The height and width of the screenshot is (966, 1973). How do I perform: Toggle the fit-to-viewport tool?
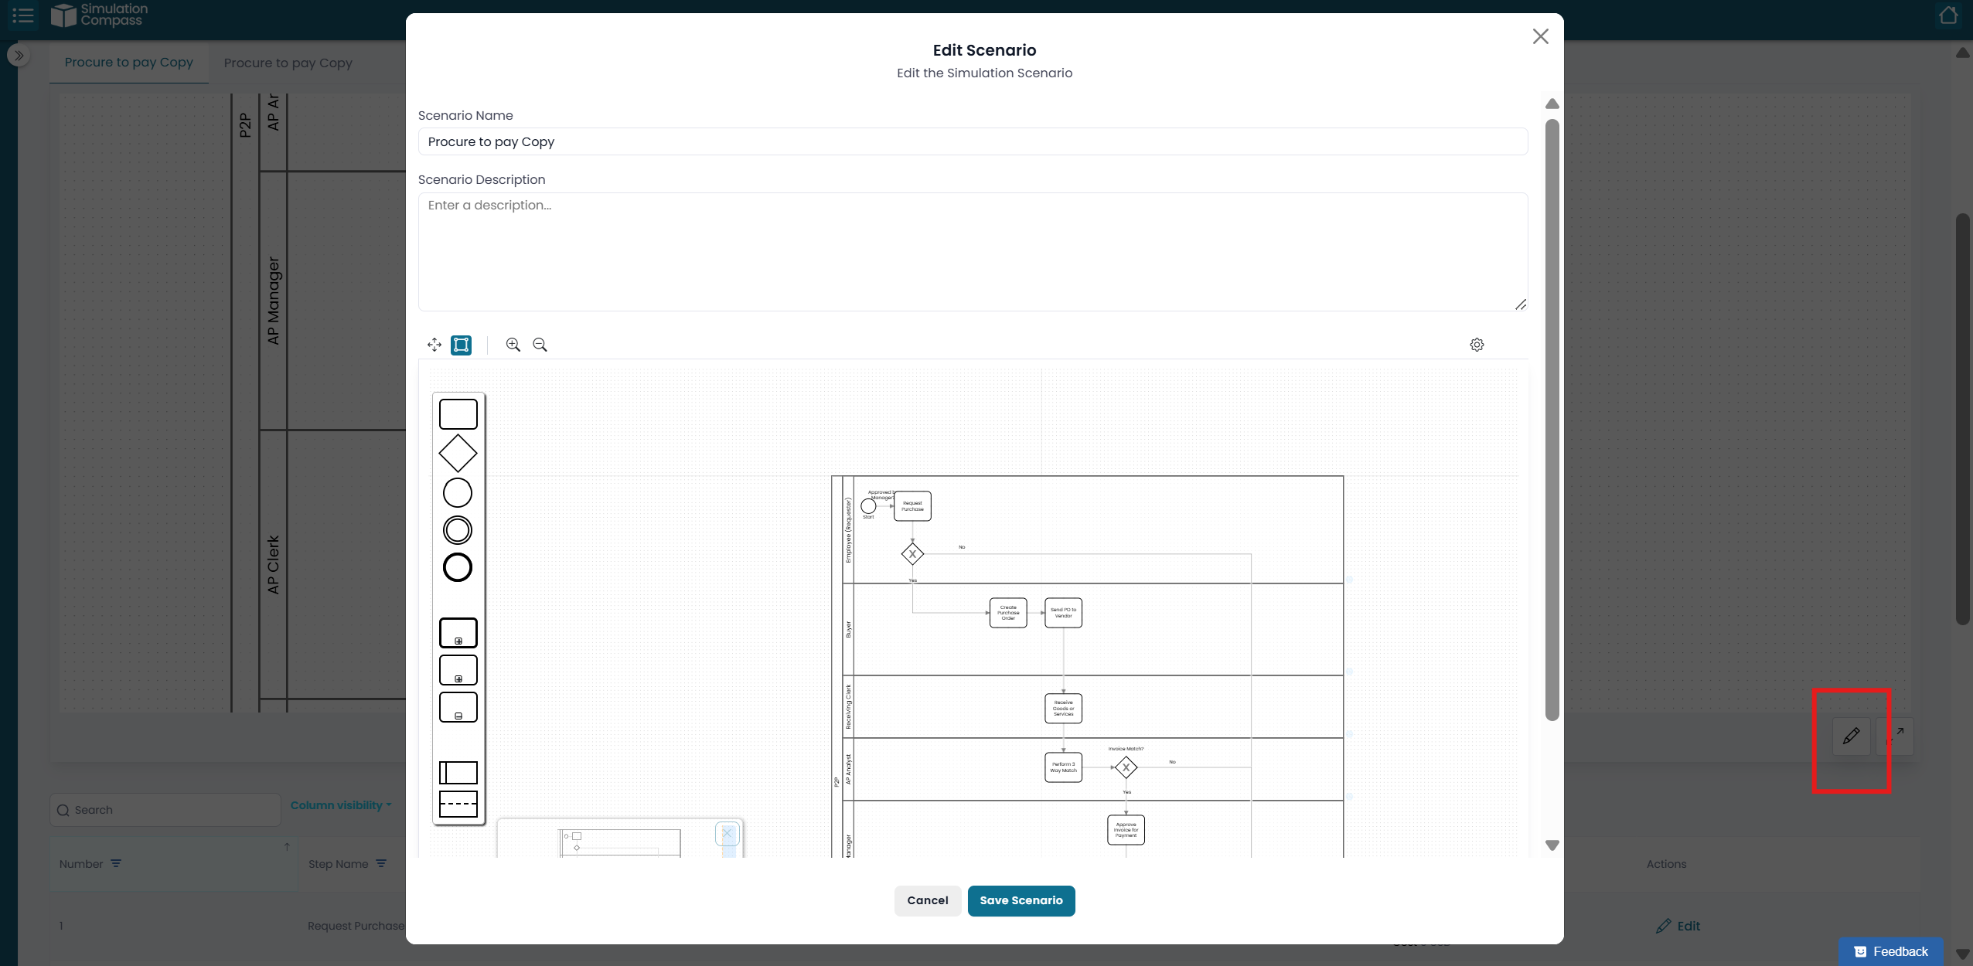462,345
